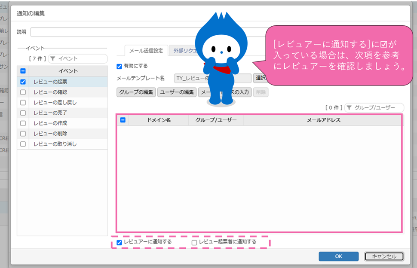The width and height of the screenshot is (417, 268).
Task: Check the レビューの完了 event checkbox
Action: pyautogui.click(x=23, y=113)
